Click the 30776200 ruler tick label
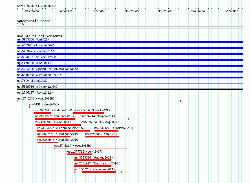This screenshot has width=251, height=183. (32, 11)
